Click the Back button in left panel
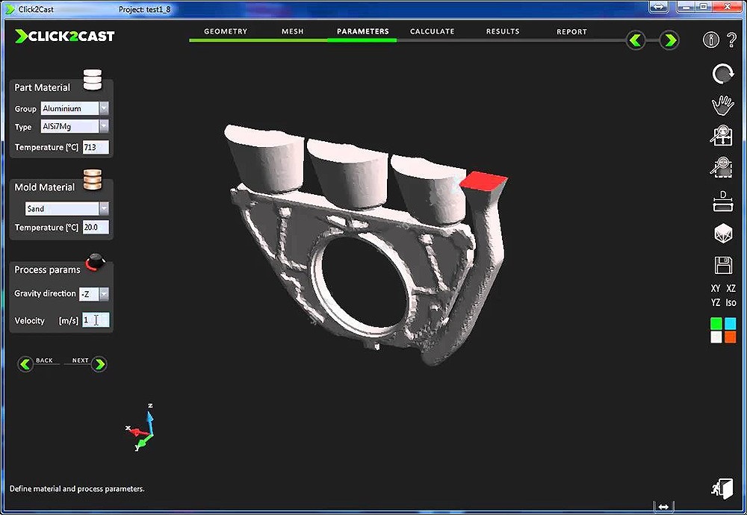Image resolution: width=747 pixels, height=515 pixels. [x=26, y=364]
